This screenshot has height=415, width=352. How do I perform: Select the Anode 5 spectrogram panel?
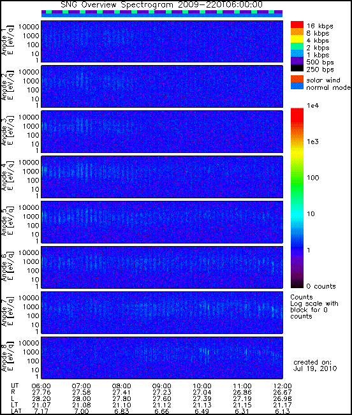[x=162, y=222]
